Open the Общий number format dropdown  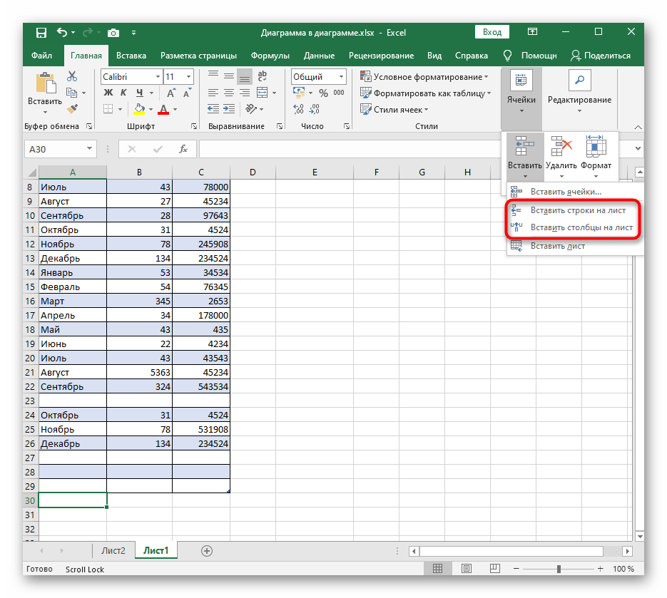tap(341, 77)
